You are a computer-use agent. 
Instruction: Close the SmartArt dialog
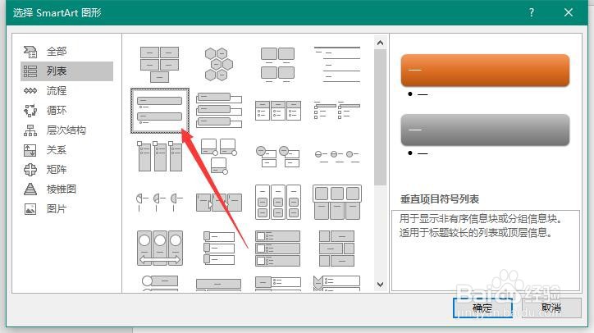[x=569, y=12]
